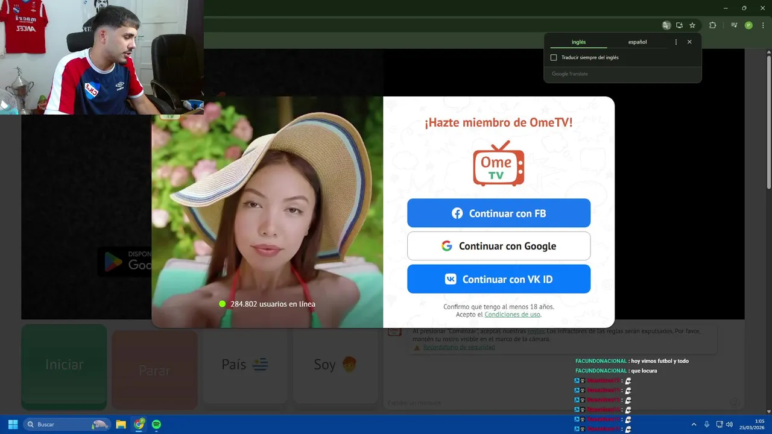Click Continuar con Google button
Image resolution: width=772 pixels, height=434 pixels.
tap(499, 246)
